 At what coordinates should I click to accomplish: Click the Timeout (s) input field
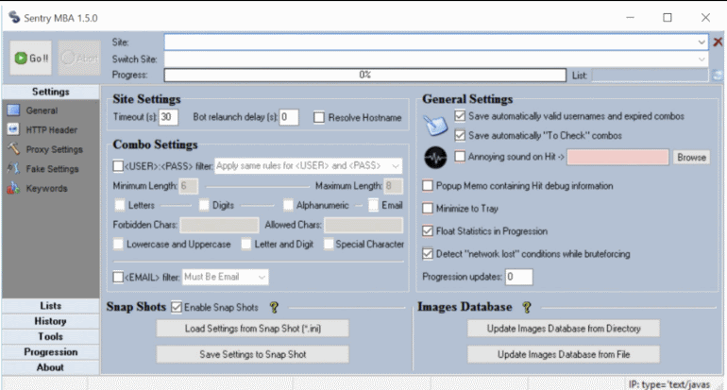click(x=168, y=117)
